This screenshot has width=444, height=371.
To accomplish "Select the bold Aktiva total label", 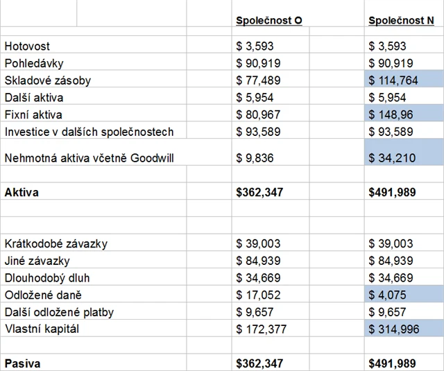I will (x=22, y=193).
